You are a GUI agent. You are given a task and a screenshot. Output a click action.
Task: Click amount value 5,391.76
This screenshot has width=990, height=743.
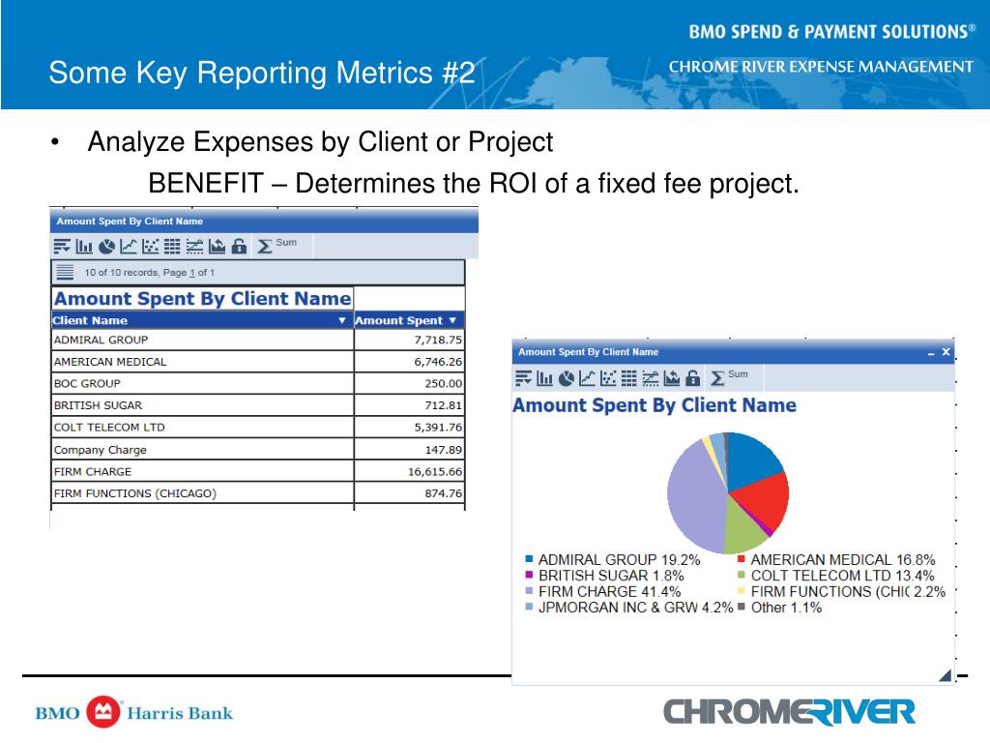click(438, 427)
